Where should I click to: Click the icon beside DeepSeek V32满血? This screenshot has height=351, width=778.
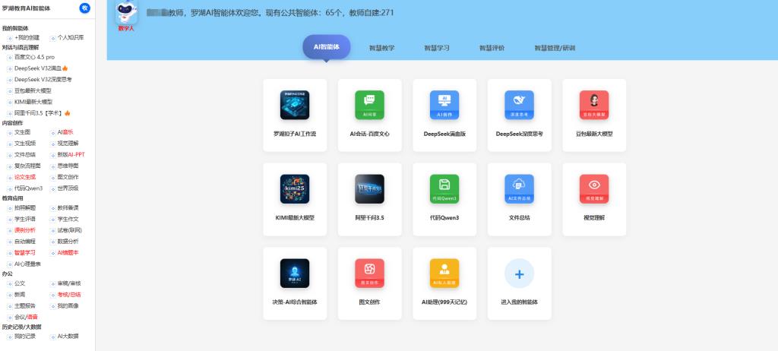click(10, 68)
